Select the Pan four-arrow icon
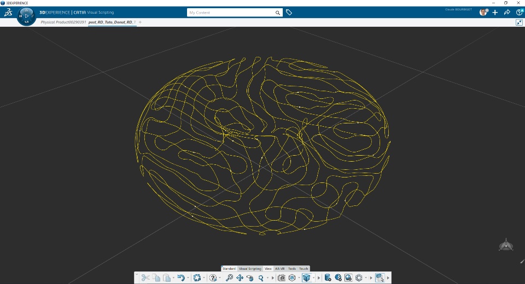Viewport: 525px width, 284px height. [240, 277]
